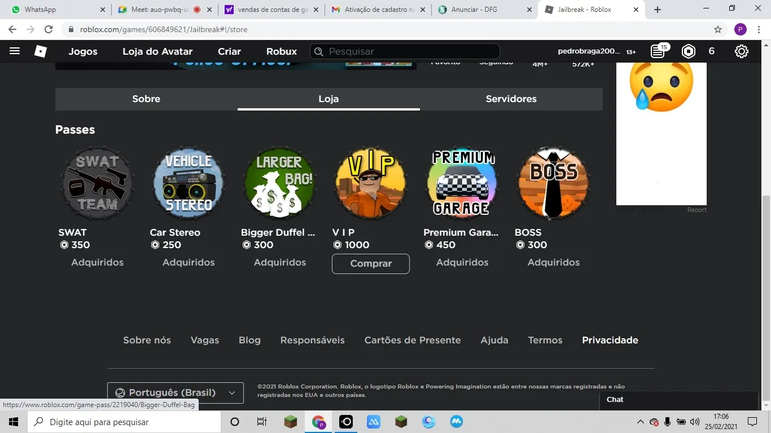Image resolution: width=771 pixels, height=433 pixels.
Task: Open the pedrobraga200 profile name
Action: pos(589,51)
